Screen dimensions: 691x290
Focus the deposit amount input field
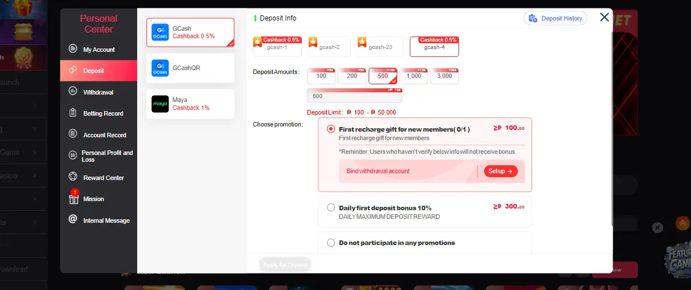coord(354,96)
